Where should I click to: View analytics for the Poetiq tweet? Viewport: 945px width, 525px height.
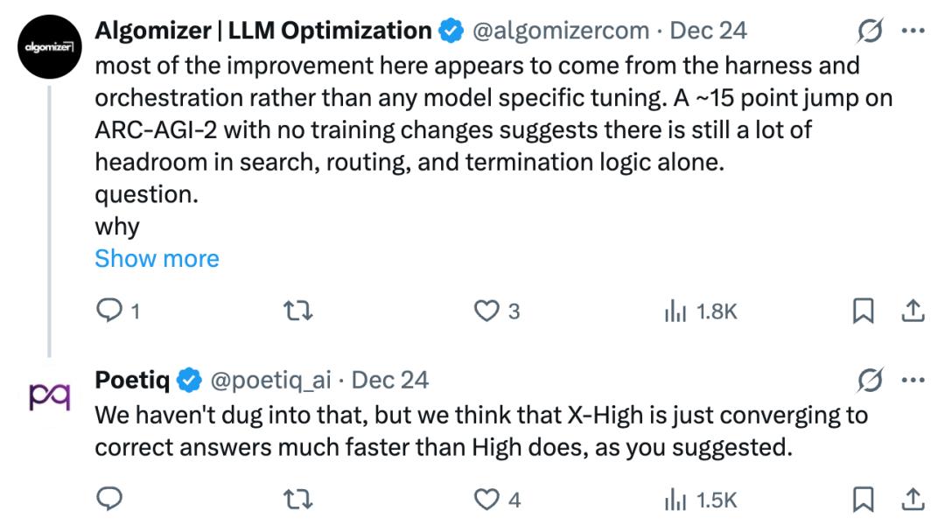(x=675, y=499)
